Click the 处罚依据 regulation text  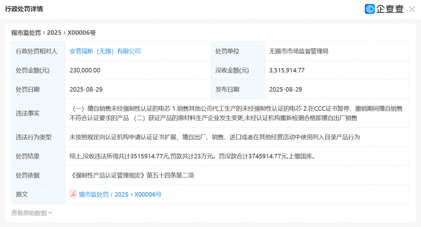132,175
